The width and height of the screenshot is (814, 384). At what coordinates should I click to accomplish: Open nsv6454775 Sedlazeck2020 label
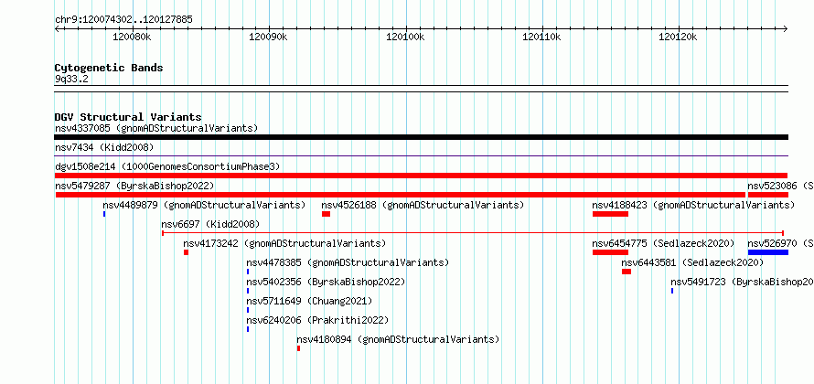tap(663, 243)
